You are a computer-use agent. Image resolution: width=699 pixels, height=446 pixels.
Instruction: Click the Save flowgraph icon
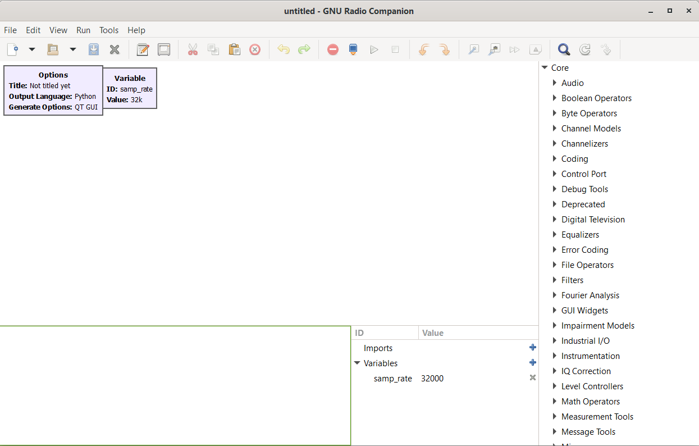coord(94,49)
